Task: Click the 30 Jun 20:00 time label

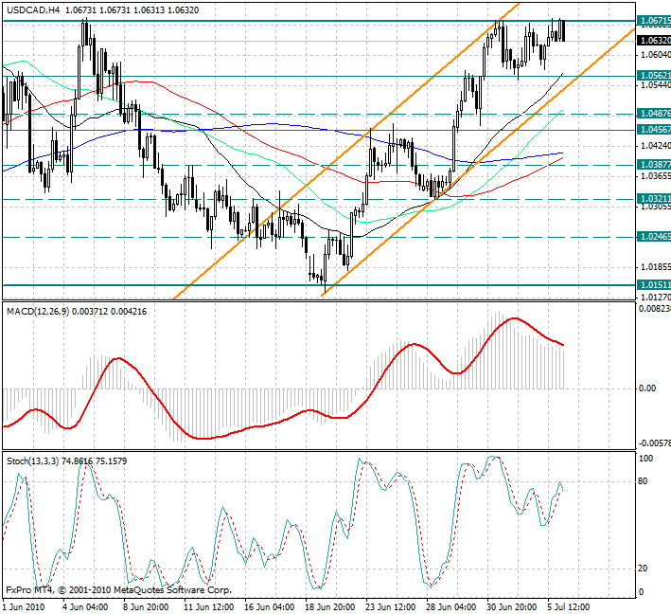Action: 512,607
